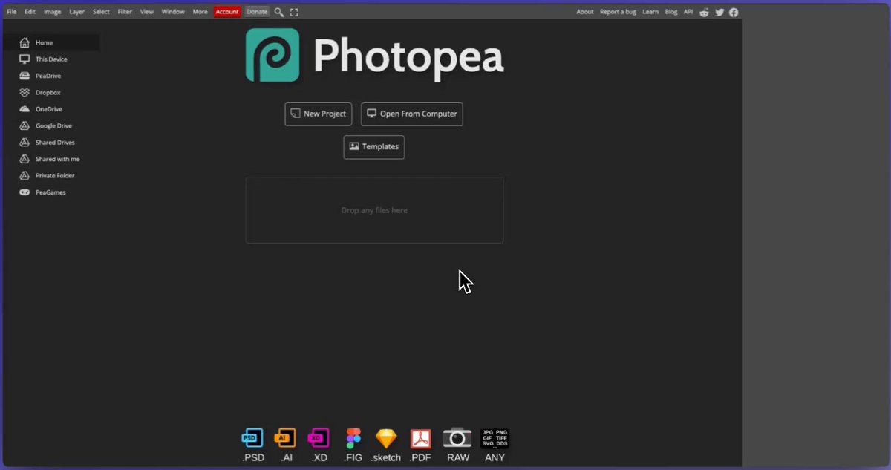The width and height of the screenshot is (891, 470).
Task: Click the .XD format icon
Action: (x=319, y=438)
